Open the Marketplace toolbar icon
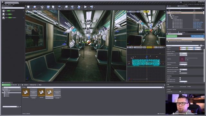206x116 pixels. 53,7
